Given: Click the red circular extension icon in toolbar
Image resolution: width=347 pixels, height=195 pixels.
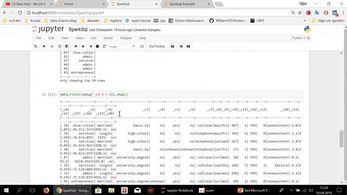Looking at the screenshot, I should tap(309, 13).
